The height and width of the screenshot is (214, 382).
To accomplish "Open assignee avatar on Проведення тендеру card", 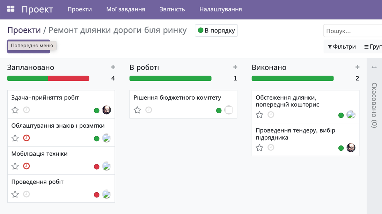I will click(351, 148).
